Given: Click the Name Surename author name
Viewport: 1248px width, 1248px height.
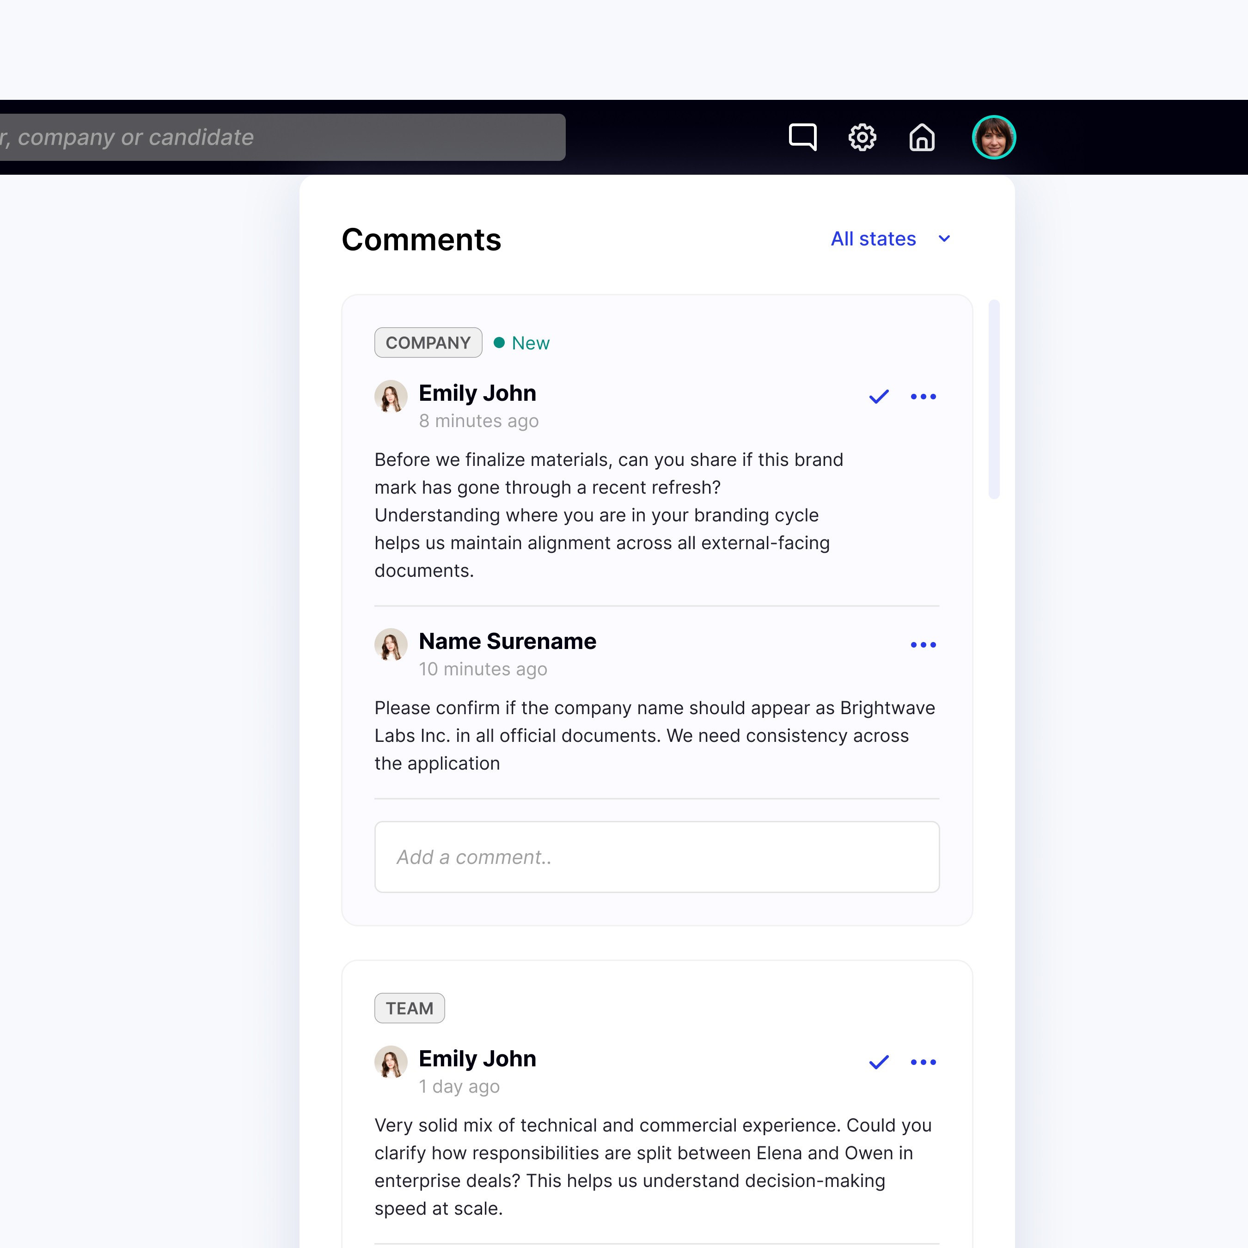Looking at the screenshot, I should tap(507, 642).
